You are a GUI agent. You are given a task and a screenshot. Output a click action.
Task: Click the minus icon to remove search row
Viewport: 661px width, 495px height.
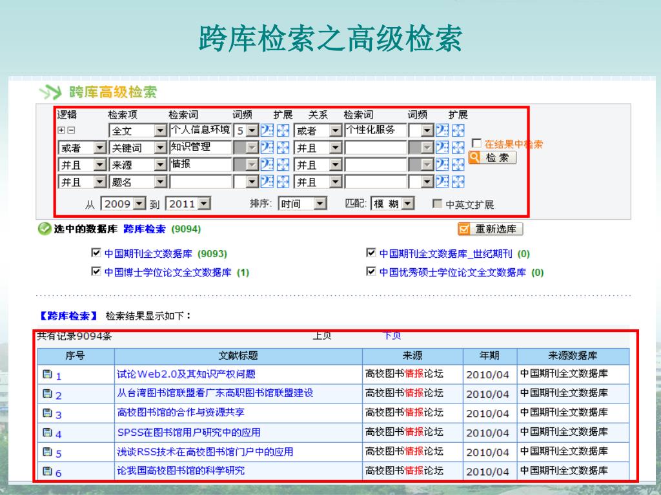click(71, 130)
